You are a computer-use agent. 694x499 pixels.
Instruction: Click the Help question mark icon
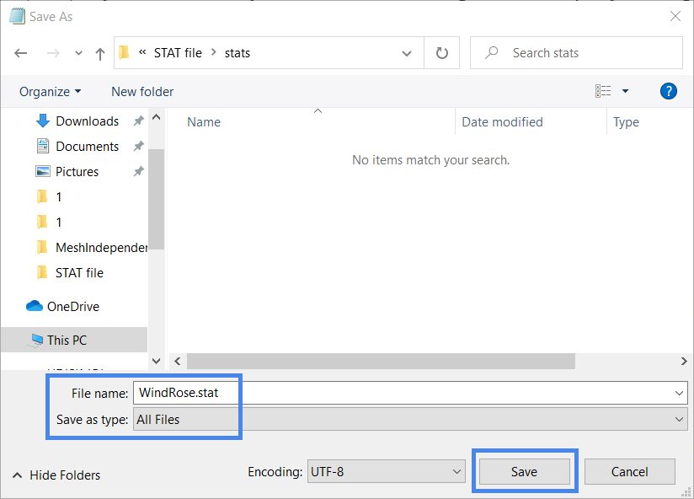668,91
